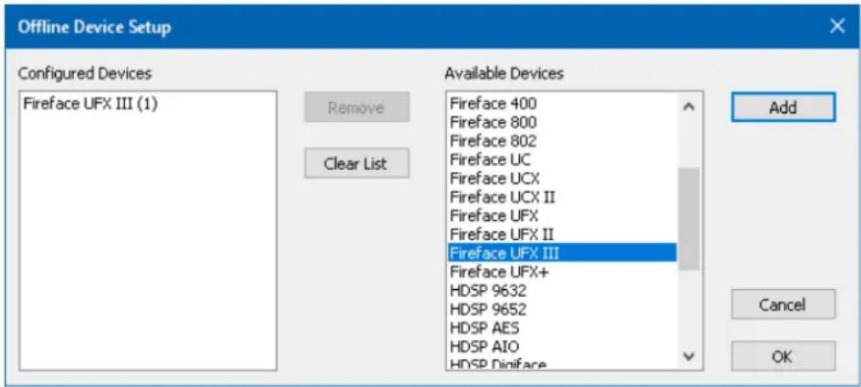This screenshot has height=387, width=861.
Task: Choose HDSP 9632 from the list
Action: click(562, 290)
